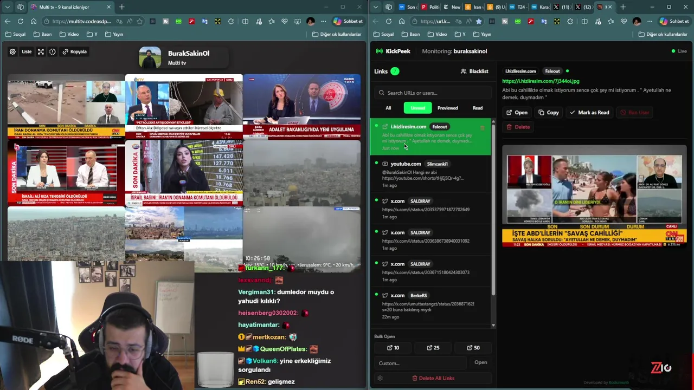Open Video bookmarks folder in left browser

[x=69, y=34]
